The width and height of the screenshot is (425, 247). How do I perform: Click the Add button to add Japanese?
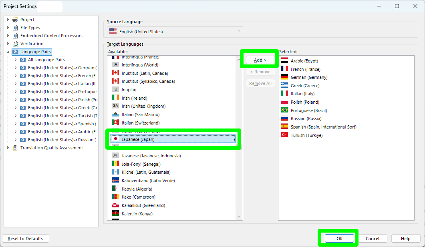coord(260,59)
